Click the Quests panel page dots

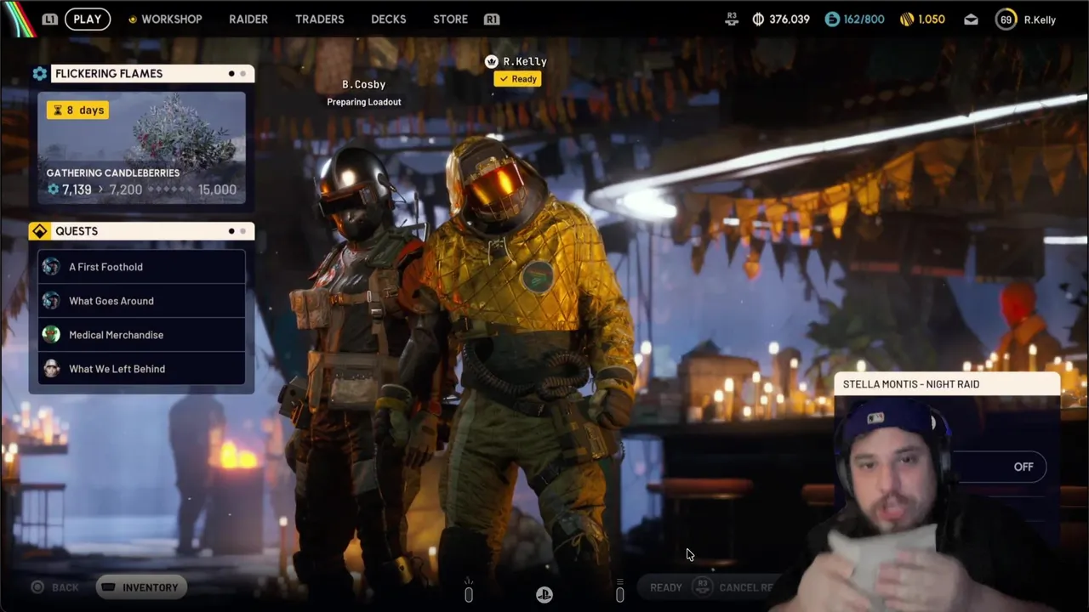click(237, 231)
